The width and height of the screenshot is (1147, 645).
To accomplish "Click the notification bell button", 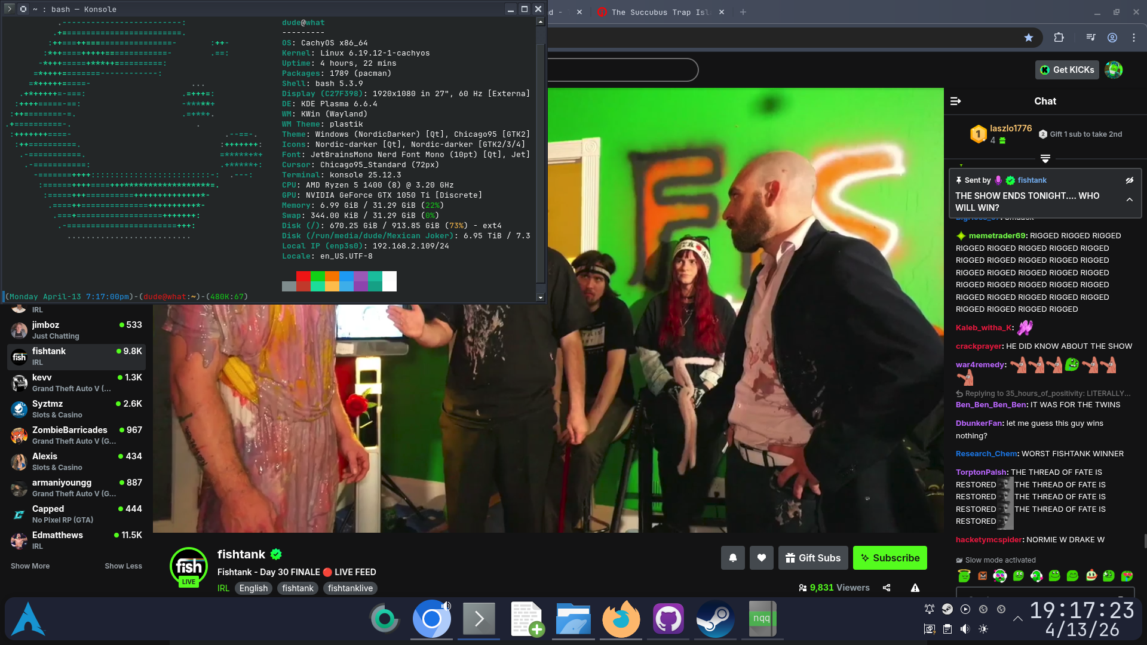I will click(x=732, y=558).
